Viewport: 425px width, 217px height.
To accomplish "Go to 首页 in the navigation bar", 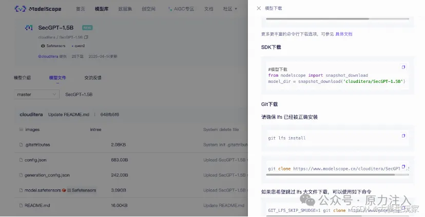I will (80, 9).
